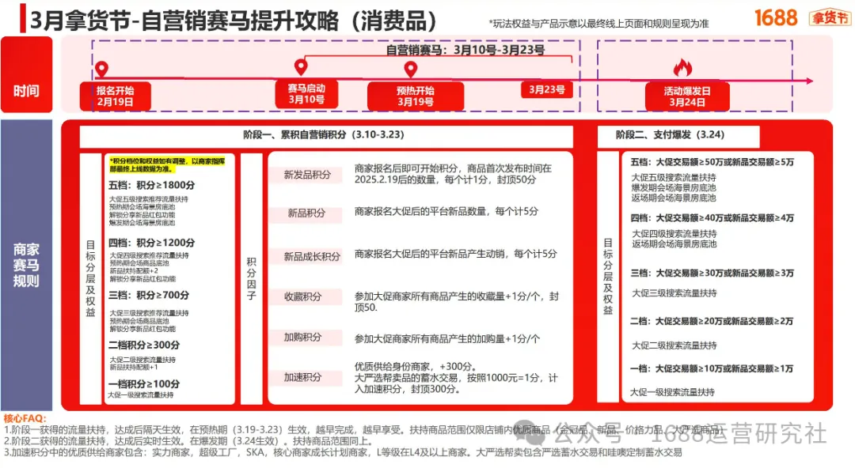Click the text 五档：积分≥1800分

[151, 185]
